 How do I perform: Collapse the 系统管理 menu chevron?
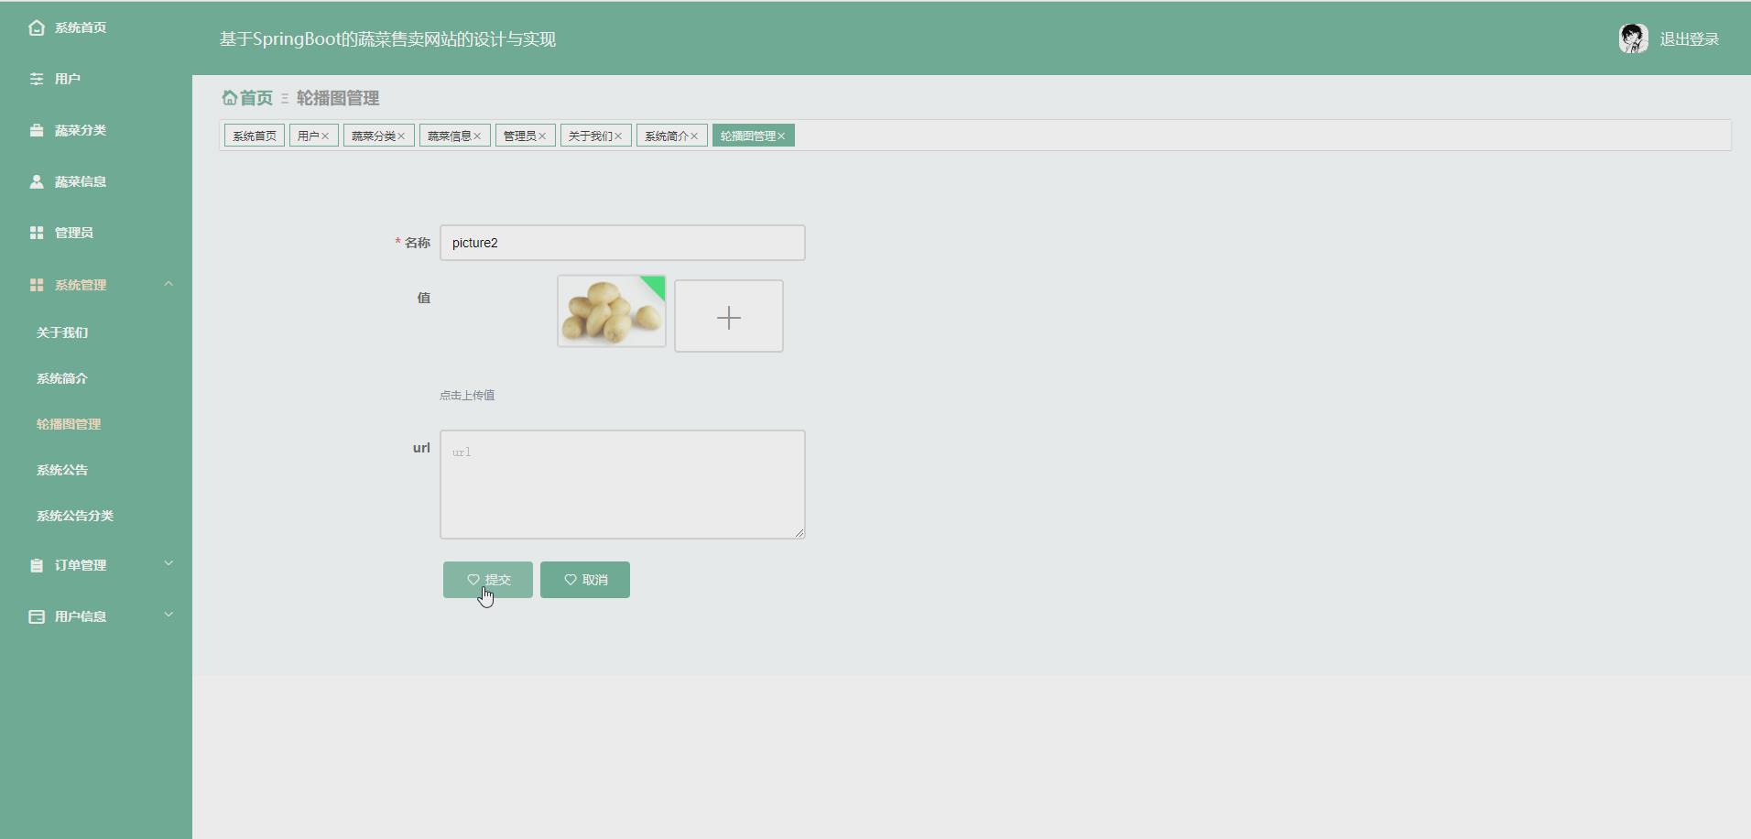(169, 284)
